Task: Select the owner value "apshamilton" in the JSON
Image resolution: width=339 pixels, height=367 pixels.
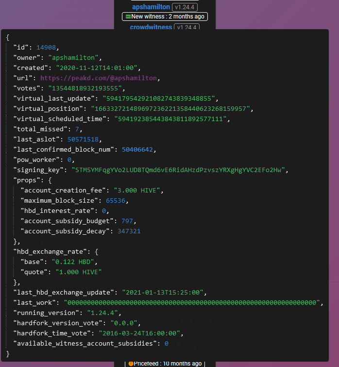Action: click(73, 57)
